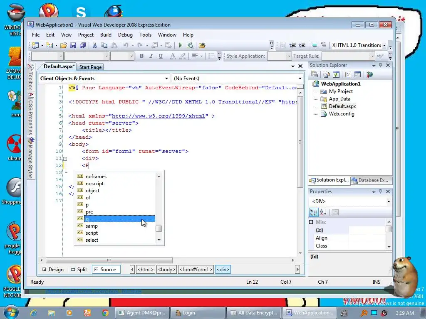Open the CSS Properties side tab
426x319 pixels.
coord(31,114)
